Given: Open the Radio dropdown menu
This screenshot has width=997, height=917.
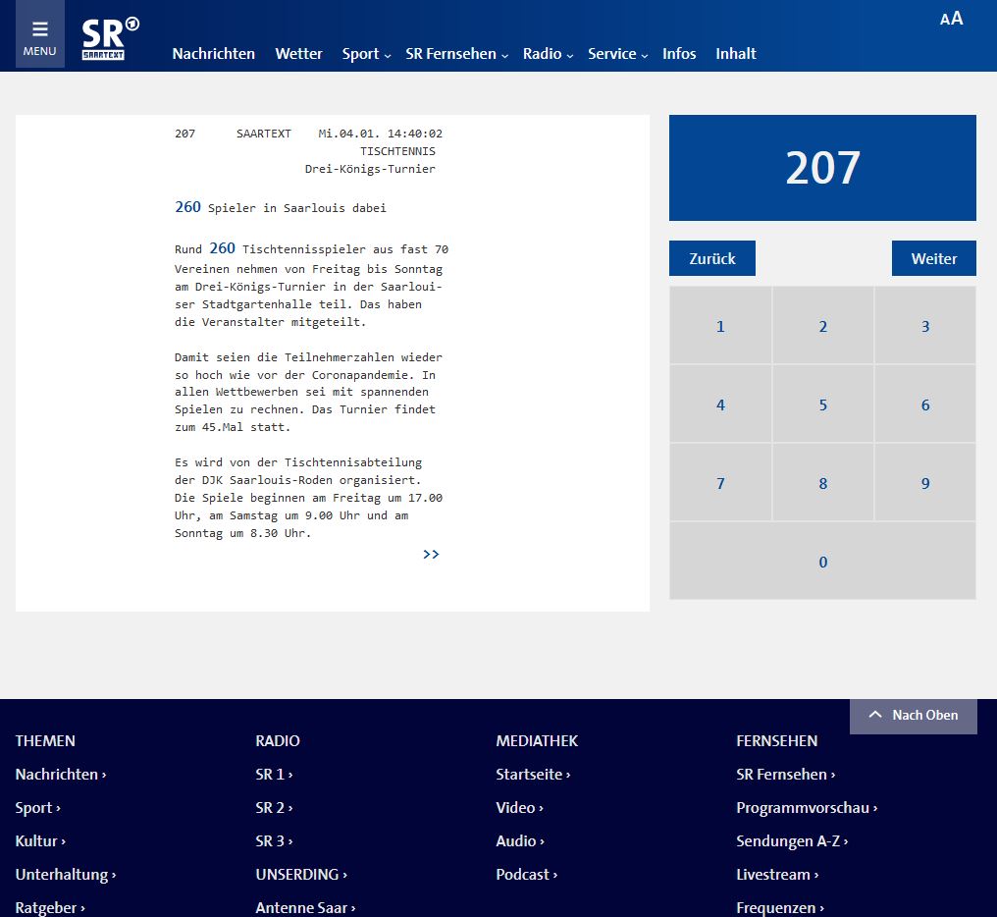Looking at the screenshot, I should (x=548, y=54).
